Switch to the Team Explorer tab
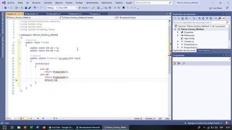Image resolution: width=232 pixels, height=130 pixels. [204, 51]
